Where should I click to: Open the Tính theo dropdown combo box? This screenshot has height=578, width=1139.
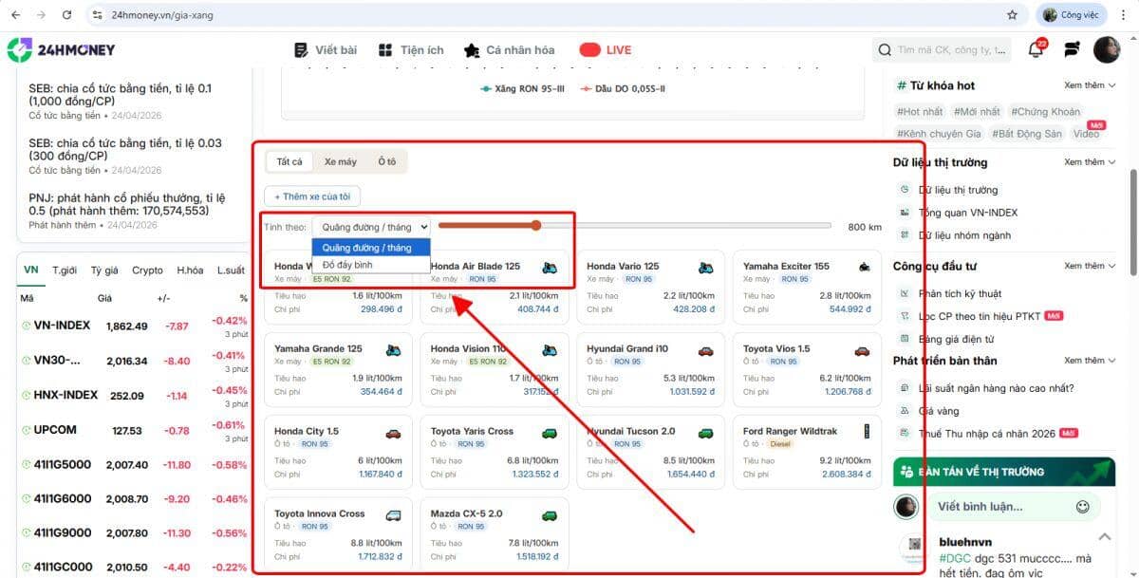coord(371,227)
